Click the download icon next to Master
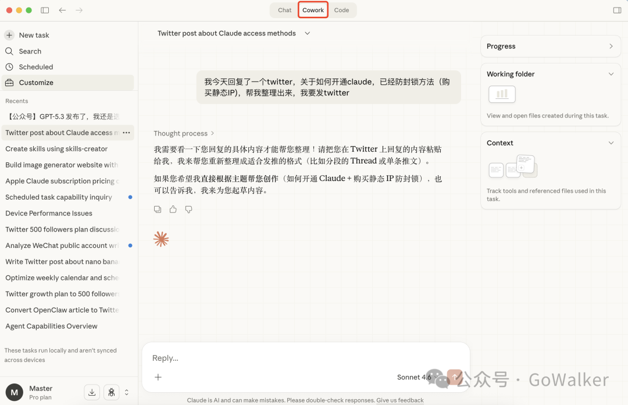 coord(92,392)
